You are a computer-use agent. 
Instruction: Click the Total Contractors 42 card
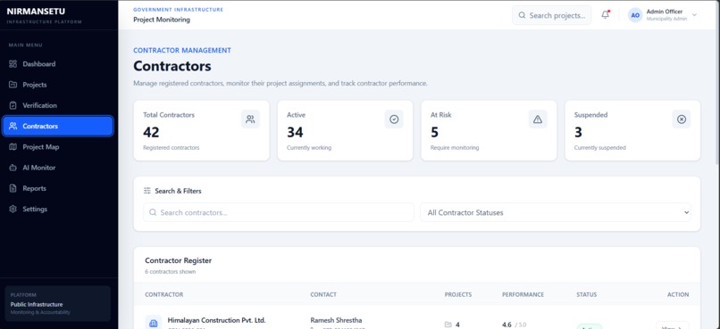(201, 130)
